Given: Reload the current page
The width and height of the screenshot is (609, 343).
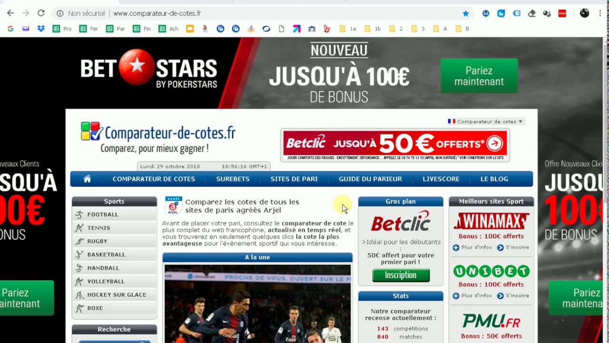Looking at the screenshot, I should coord(41,13).
